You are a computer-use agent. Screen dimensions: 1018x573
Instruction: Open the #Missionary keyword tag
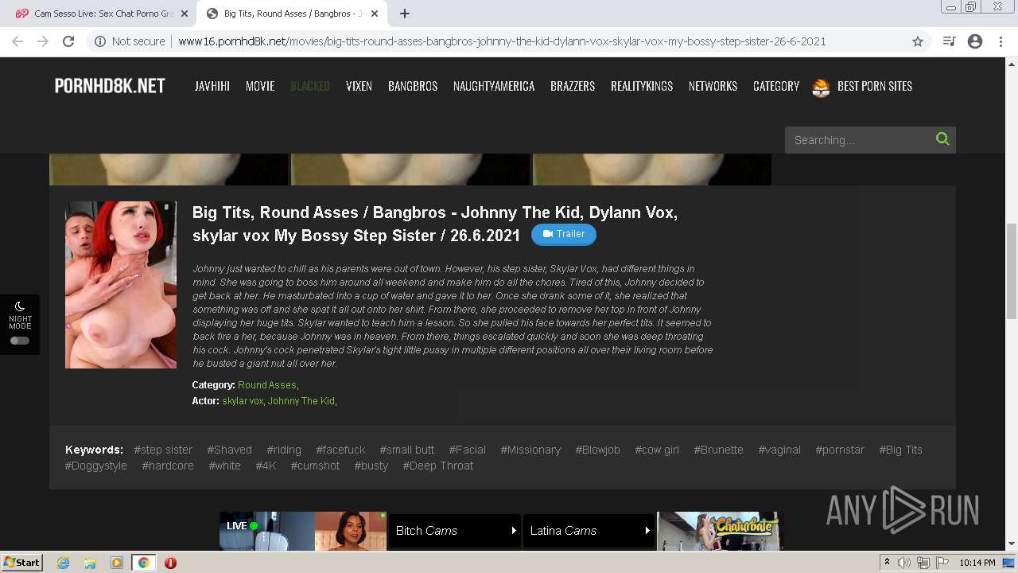click(x=530, y=450)
